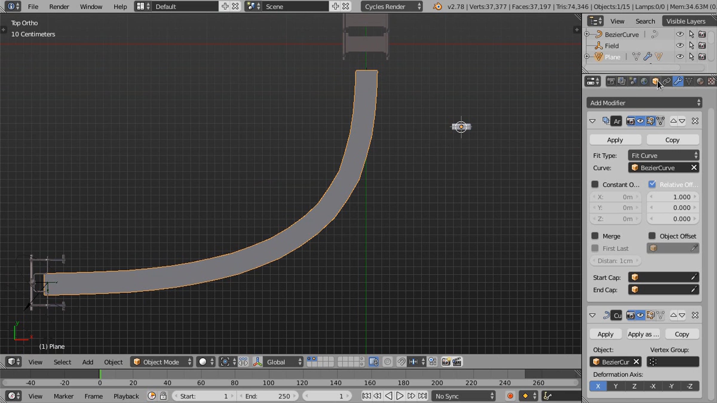Image resolution: width=717 pixels, height=403 pixels.
Task: Remove the Array modifier with X icon
Action: 695,121
